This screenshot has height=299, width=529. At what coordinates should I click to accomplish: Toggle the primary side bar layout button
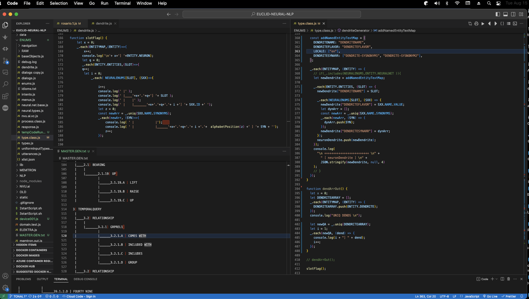click(x=498, y=14)
